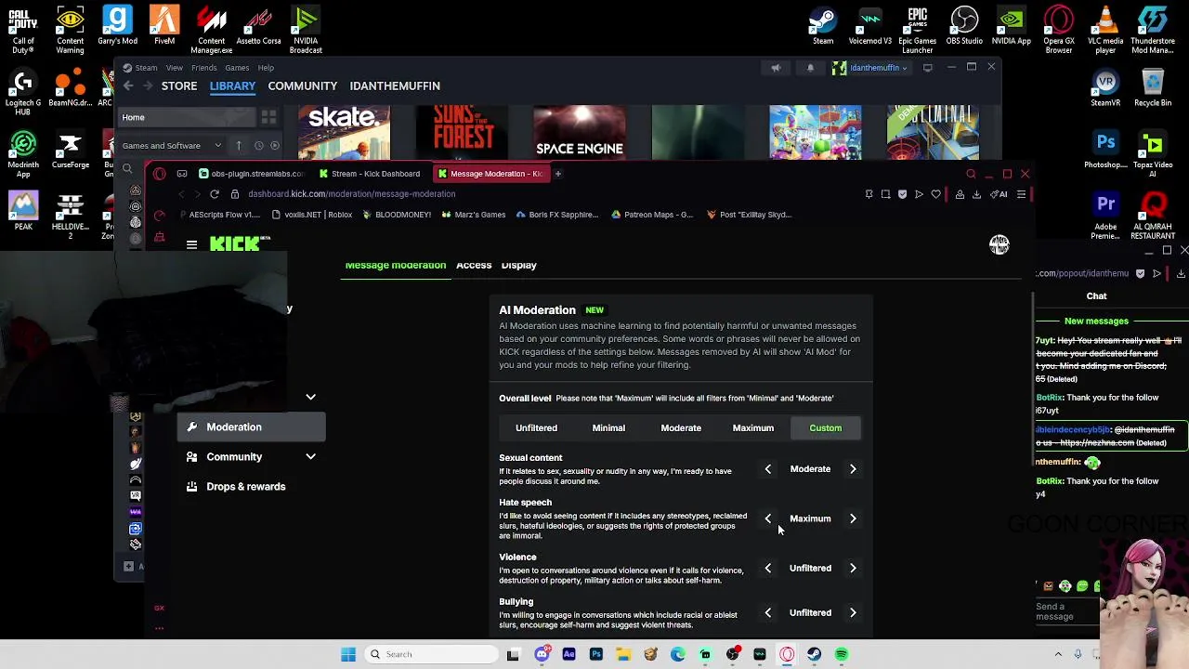The width and height of the screenshot is (1189, 669).
Task: Open File Explorer from the taskbar
Action: (x=623, y=654)
